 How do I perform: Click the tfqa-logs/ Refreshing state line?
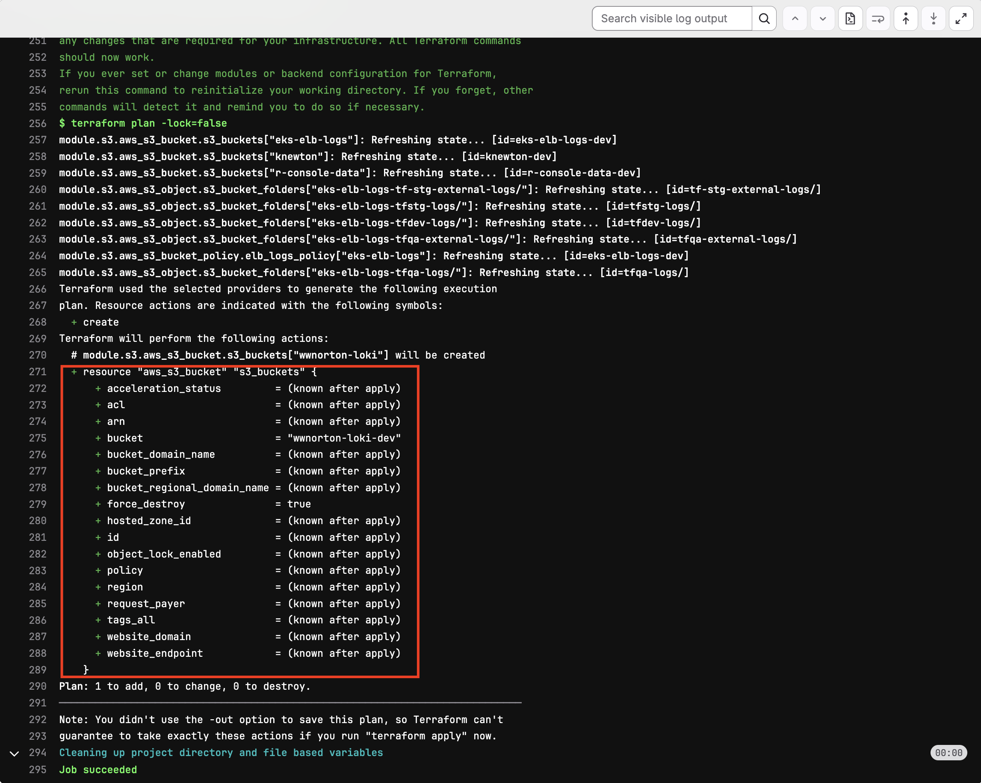tap(374, 272)
